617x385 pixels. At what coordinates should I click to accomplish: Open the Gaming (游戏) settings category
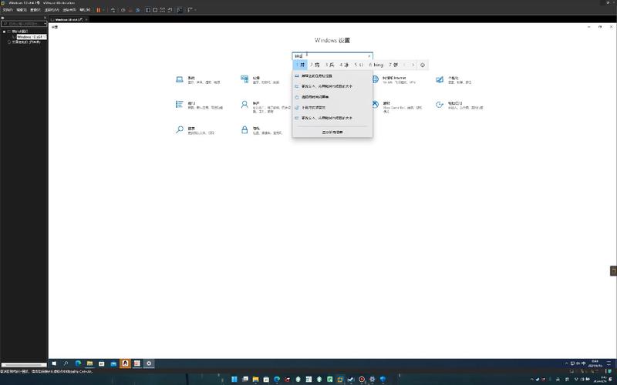396,106
